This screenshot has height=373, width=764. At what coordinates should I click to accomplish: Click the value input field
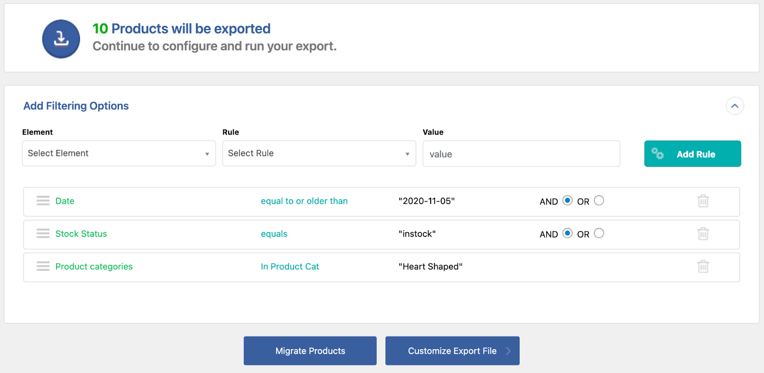coord(521,154)
